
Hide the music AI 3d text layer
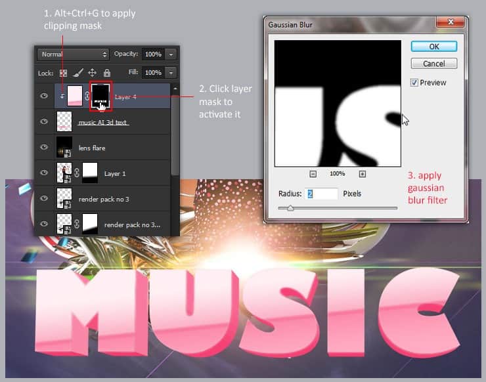(x=44, y=121)
